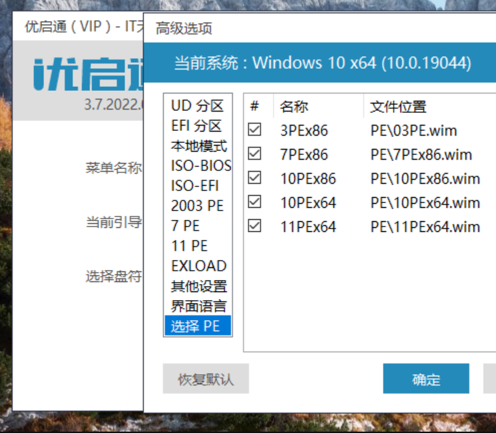Image resolution: width=496 pixels, height=433 pixels.
Task: Select the ISO-EFI entry
Action: point(198,186)
